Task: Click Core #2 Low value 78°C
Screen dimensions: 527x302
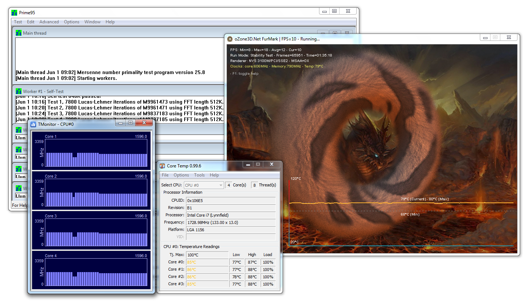Action: (236, 276)
